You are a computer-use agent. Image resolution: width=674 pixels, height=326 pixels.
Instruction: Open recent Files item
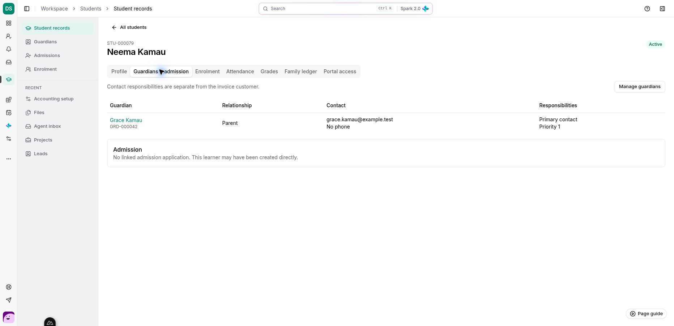(x=57, y=113)
